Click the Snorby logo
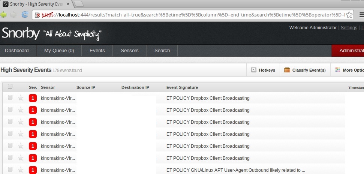 pyautogui.click(x=21, y=34)
